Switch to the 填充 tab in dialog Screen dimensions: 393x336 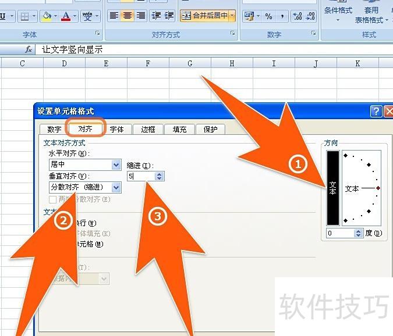179,130
